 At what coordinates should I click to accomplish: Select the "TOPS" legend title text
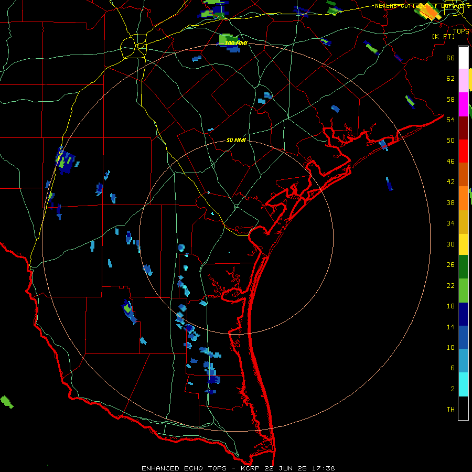point(461,31)
